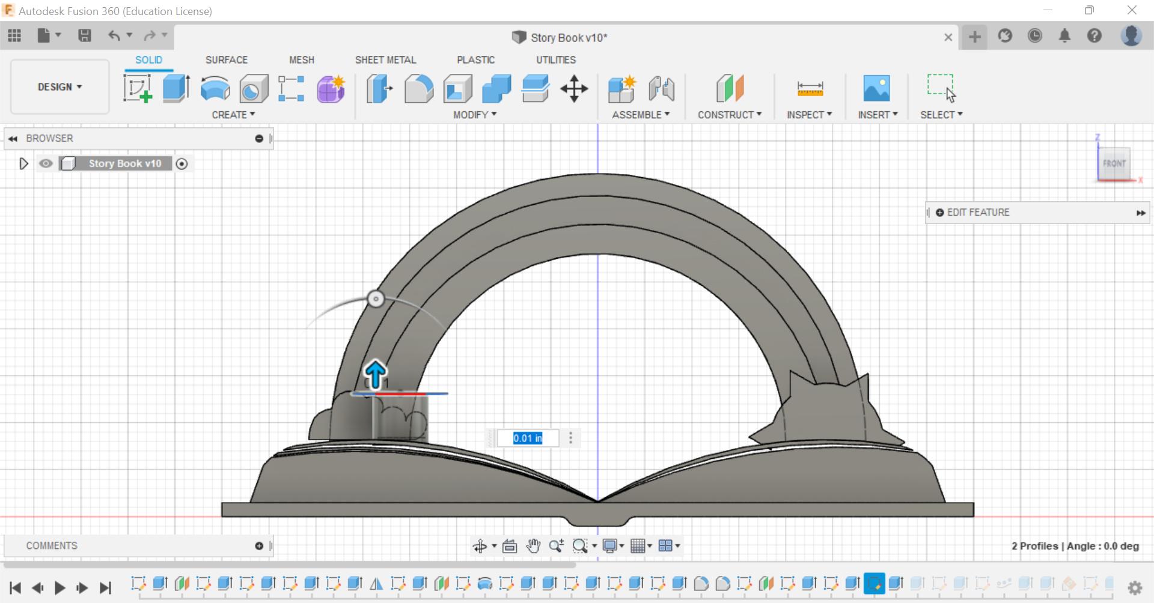
Task: Select the Extrude tool
Action: [176, 89]
